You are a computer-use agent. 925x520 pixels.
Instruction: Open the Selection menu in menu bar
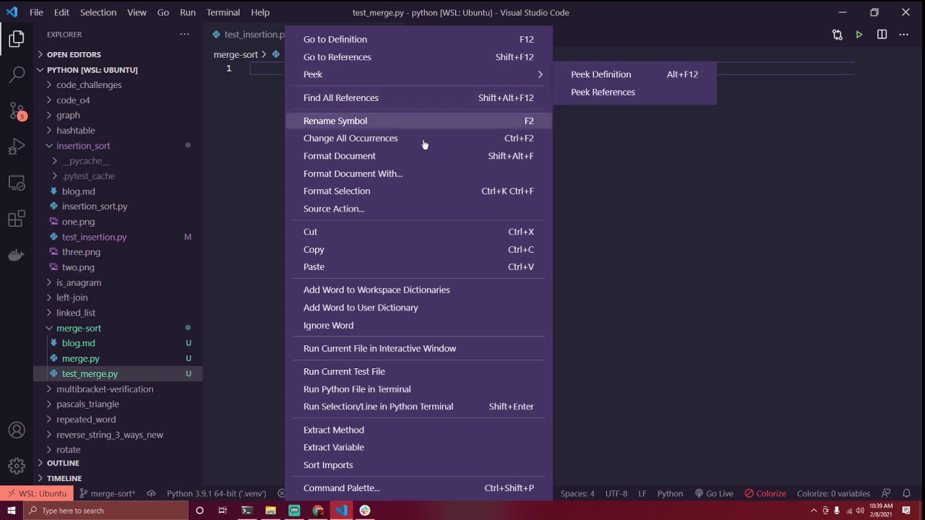(98, 12)
